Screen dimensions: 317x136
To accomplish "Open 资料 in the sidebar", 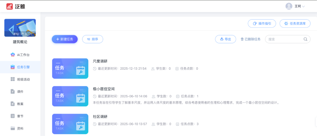I will [x=20, y=128].
